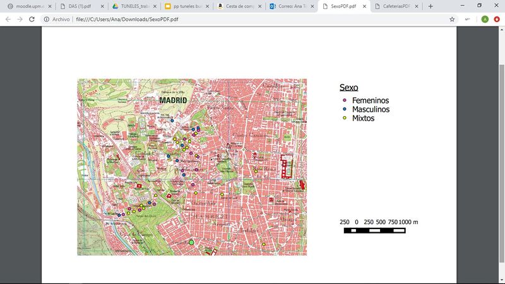The image size is (505, 284).
Task: Switch to the CafeteriasPDF tab
Action: pyautogui.click(x=395, y=6)
